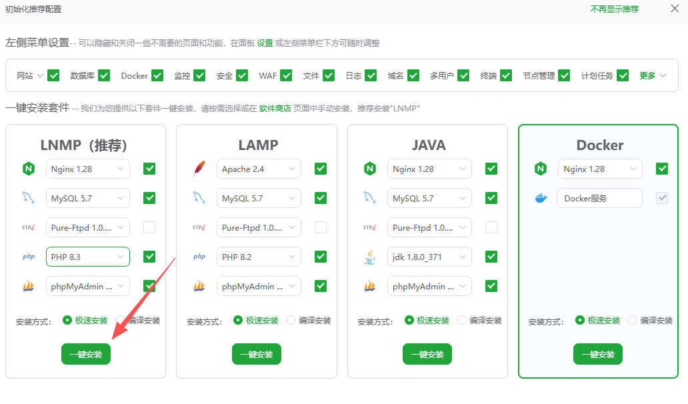Screen dimensions: 688x404
Task: Click the Nginx icon in LNMP panel
Action: (x=28, y=169)
